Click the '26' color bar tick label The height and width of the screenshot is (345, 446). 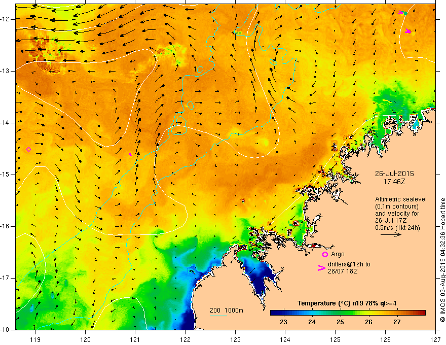tap(368, 322)
